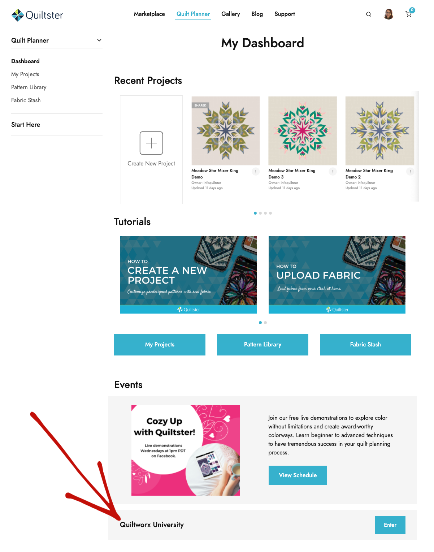The width and height of the screenshot is (434, 552).
Task: Open options menu for Meadow Star Mixer King Demo
Action: (256, 172)
